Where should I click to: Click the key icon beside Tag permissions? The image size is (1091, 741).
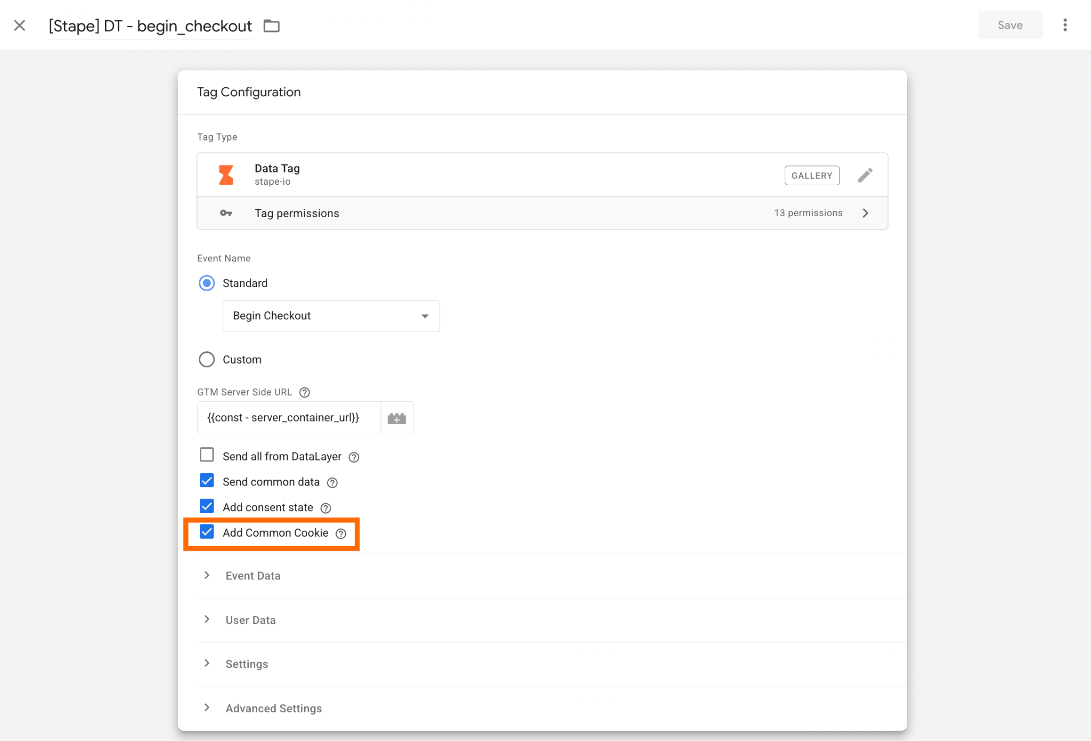(x=226, y=213)
